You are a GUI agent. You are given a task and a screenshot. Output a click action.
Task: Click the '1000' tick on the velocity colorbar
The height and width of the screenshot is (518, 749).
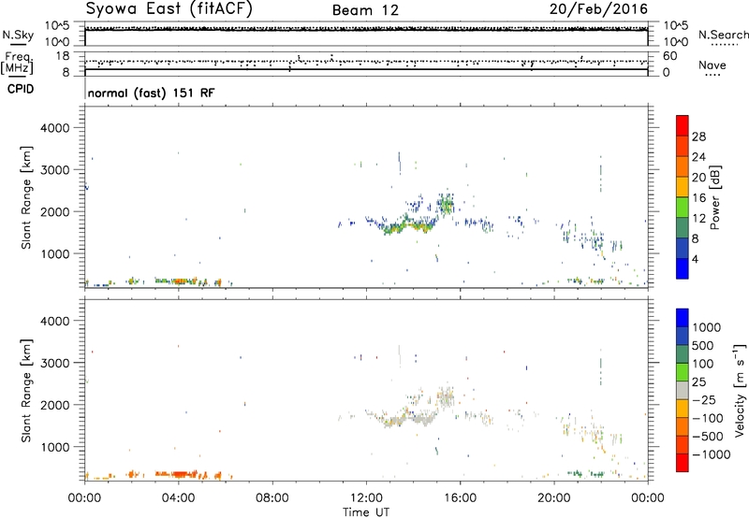tap(707, 327)
